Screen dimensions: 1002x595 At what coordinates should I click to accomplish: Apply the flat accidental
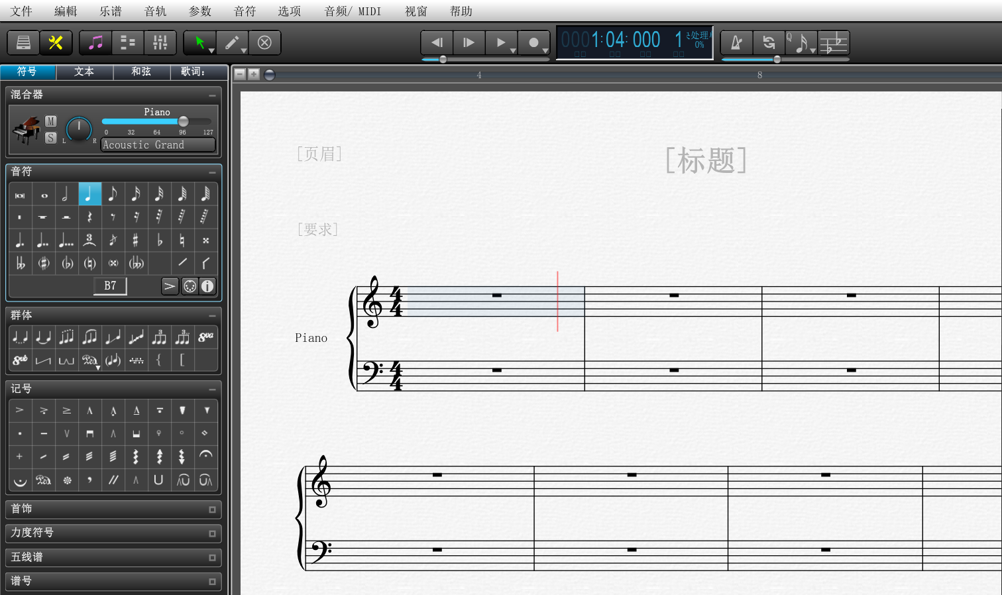[x=159, y=241]
